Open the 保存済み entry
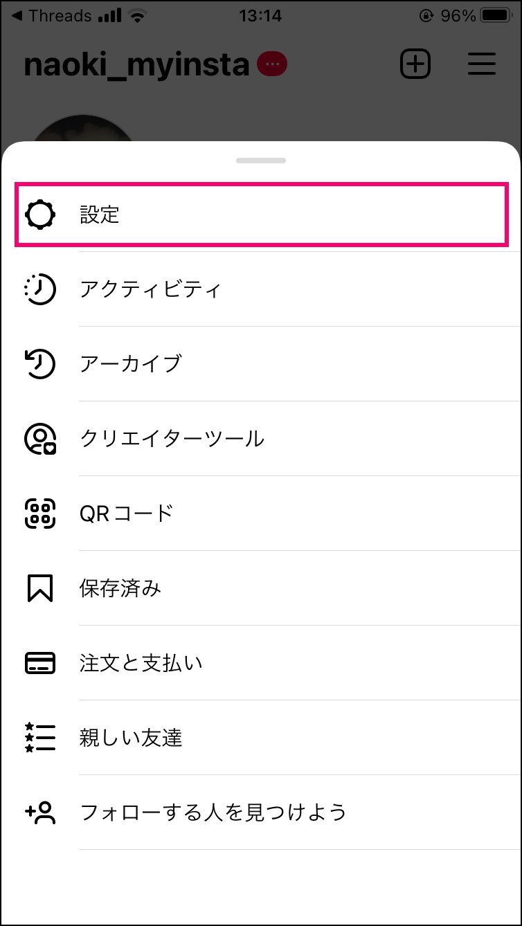The width and height of the screenshot is (522, 926). 261,588
